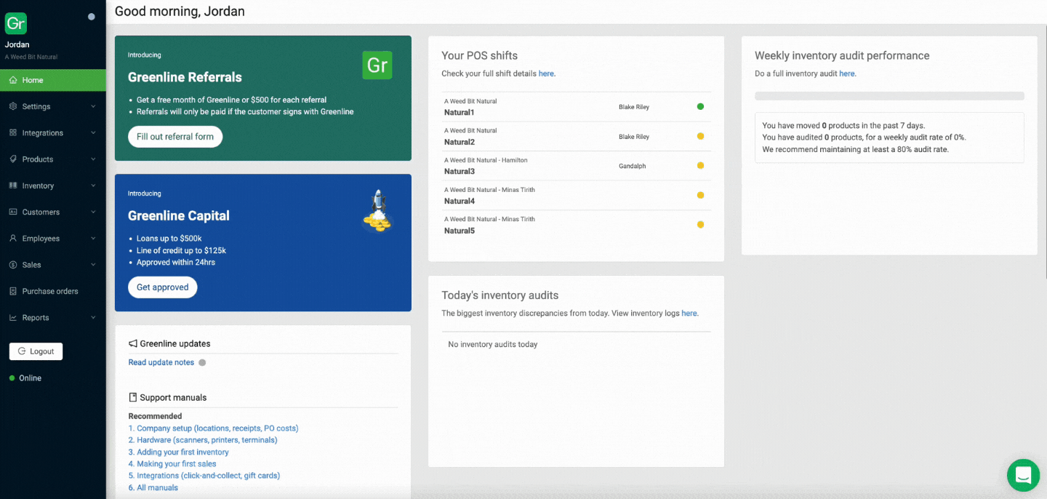Click the Home house icon
Image resolution: width=1047 pixels, height=499 pixels.
13,80
